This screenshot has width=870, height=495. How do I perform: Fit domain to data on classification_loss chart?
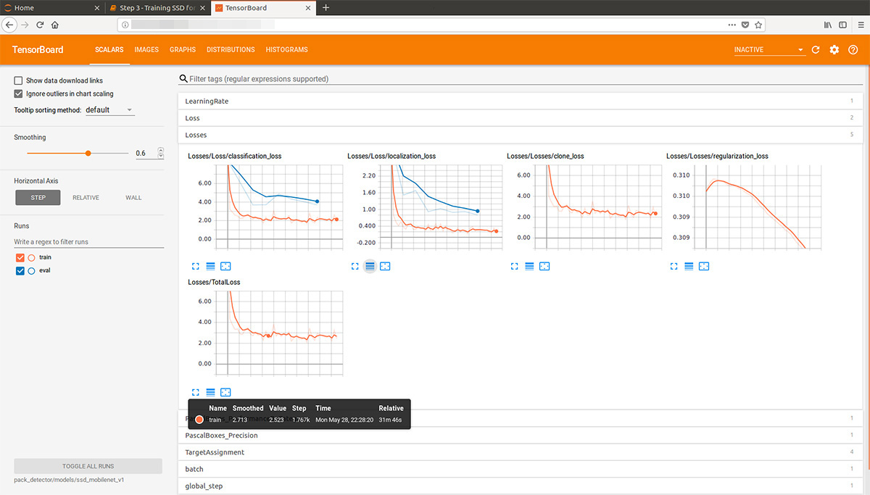point(225,267)
